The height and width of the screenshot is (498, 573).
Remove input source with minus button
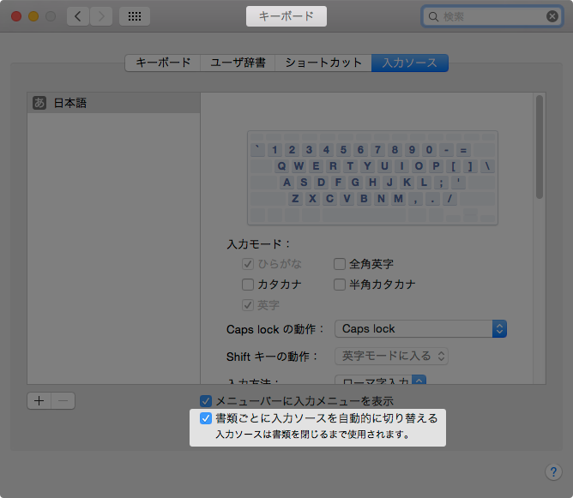click(63, 401)
